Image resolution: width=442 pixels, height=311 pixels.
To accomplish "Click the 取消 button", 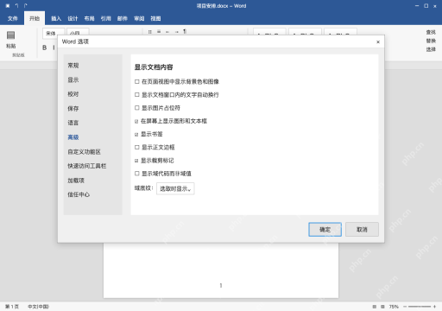I will [x=362, y=230].
